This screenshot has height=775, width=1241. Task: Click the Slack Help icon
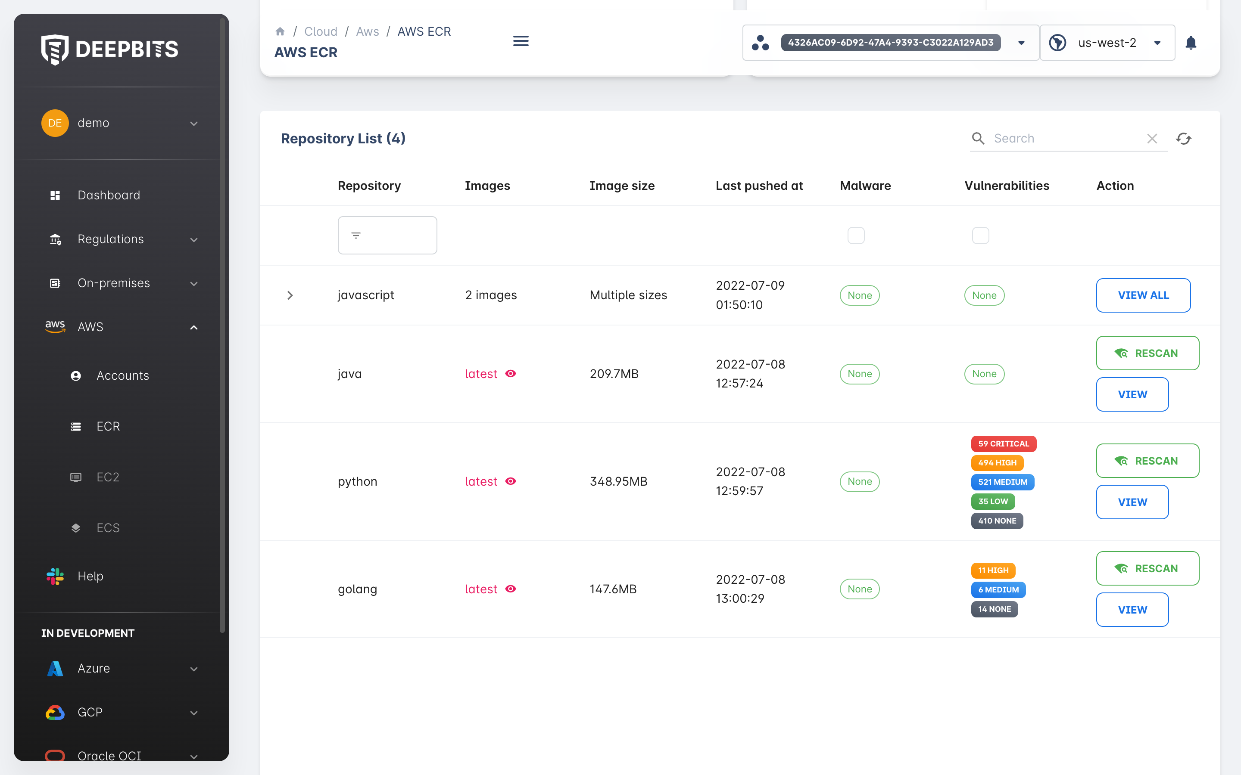55,576
